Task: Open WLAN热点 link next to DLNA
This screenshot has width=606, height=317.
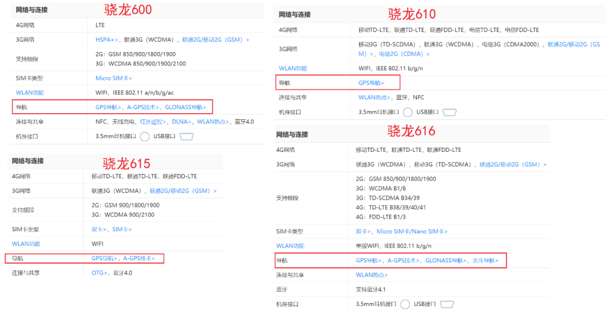Action: [213, 122]
